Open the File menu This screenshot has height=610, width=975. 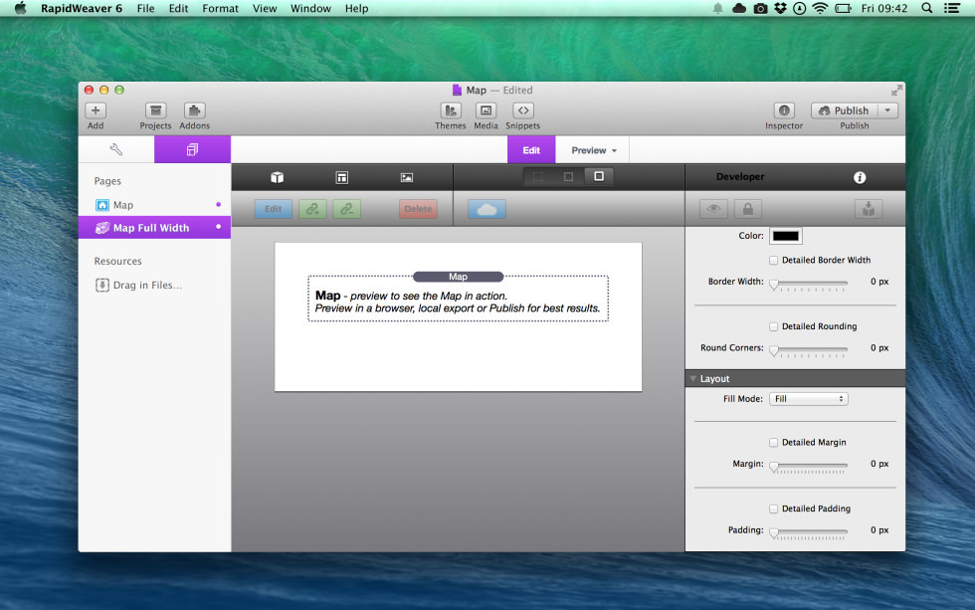pos(145,8)
